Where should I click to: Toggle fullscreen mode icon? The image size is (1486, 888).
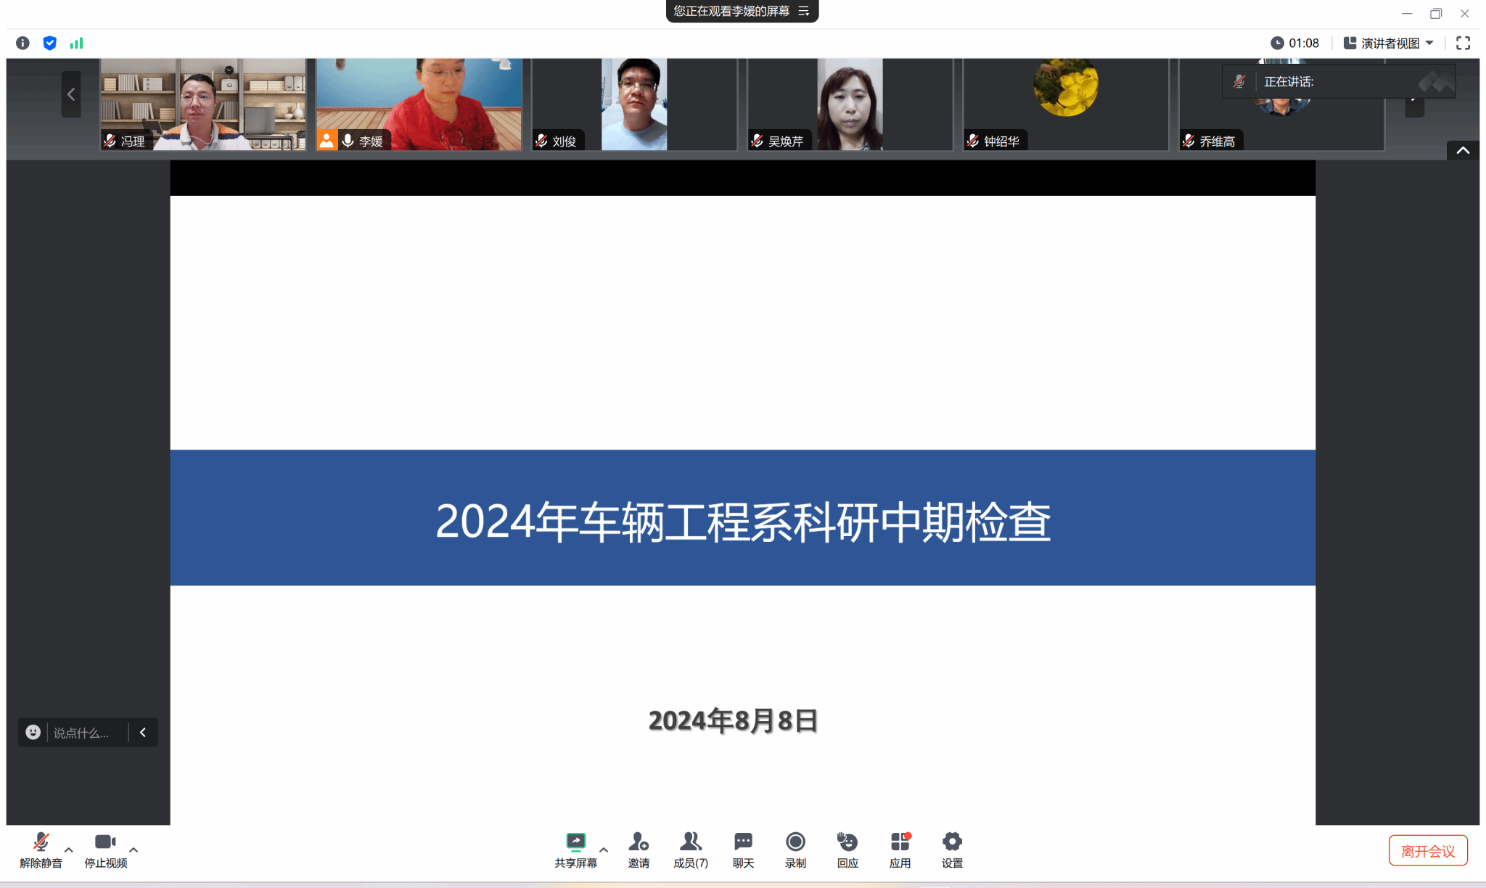click(1463, 43)
